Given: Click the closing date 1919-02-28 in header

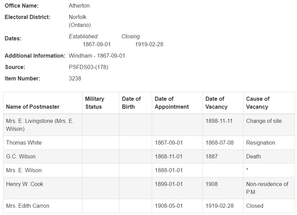Looking at the screenshot, I should pos(149,44).
